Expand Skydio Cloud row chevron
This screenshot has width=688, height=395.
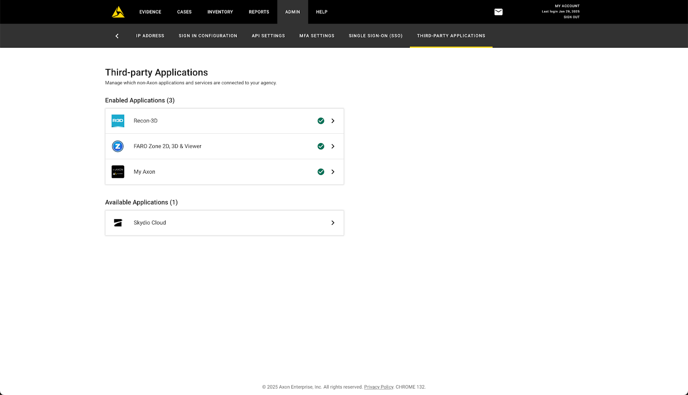point(333,223)
